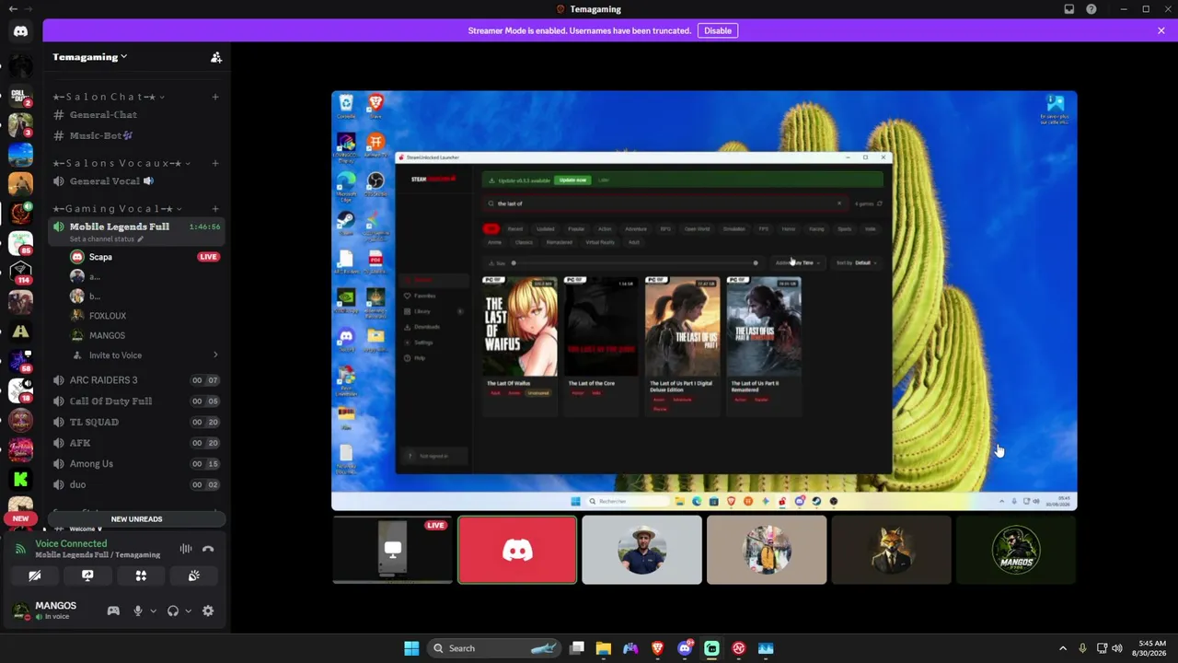
Task: Open output device options arrow beside headphones
Action: pyautogui.click(x=188, y=611)
